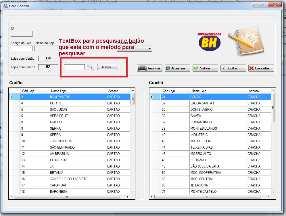Select the AV.BRASILIA I cell

click(78, 153)
